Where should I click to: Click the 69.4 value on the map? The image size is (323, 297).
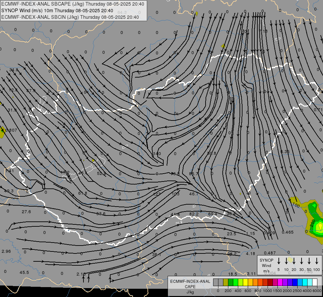[x=212, y=214]
